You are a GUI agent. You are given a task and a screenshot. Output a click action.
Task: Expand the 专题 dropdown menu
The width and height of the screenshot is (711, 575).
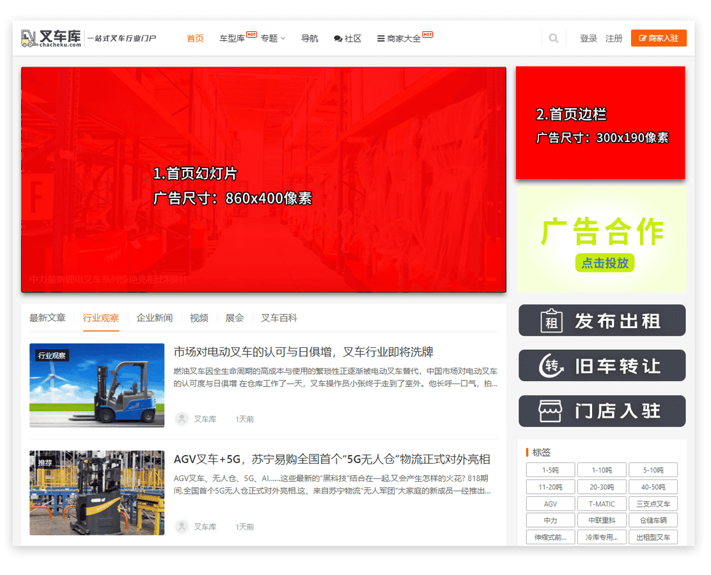[273, 38]
